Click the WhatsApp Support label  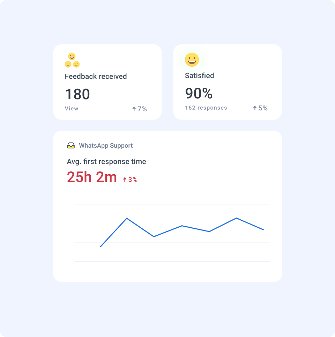click(x=106, y=145)
